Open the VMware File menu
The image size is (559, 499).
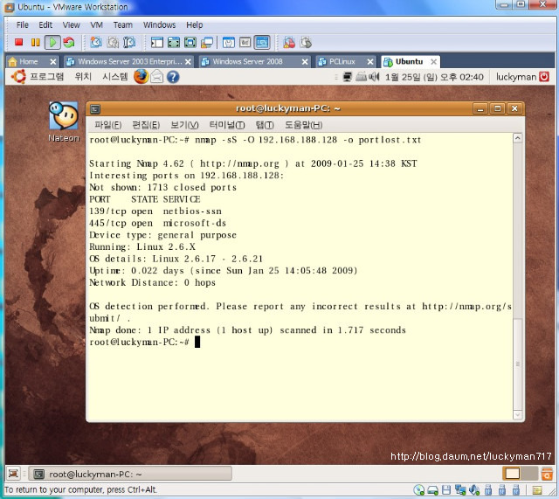pos(22,25)
